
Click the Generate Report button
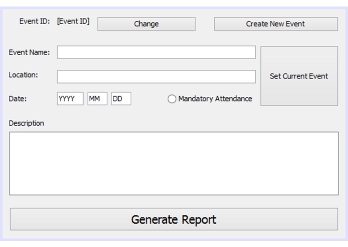coord(174,219)
